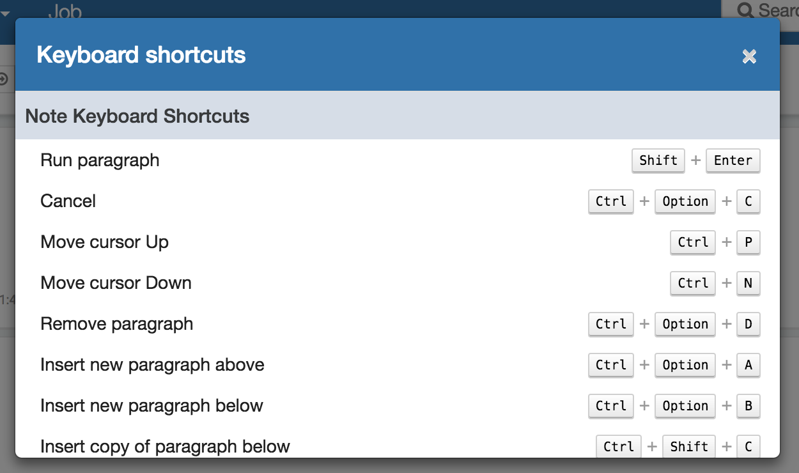This screenshot has height=473, width=799.
Task: Select the Run paragraph shortcut label
Action: point(100,160)
